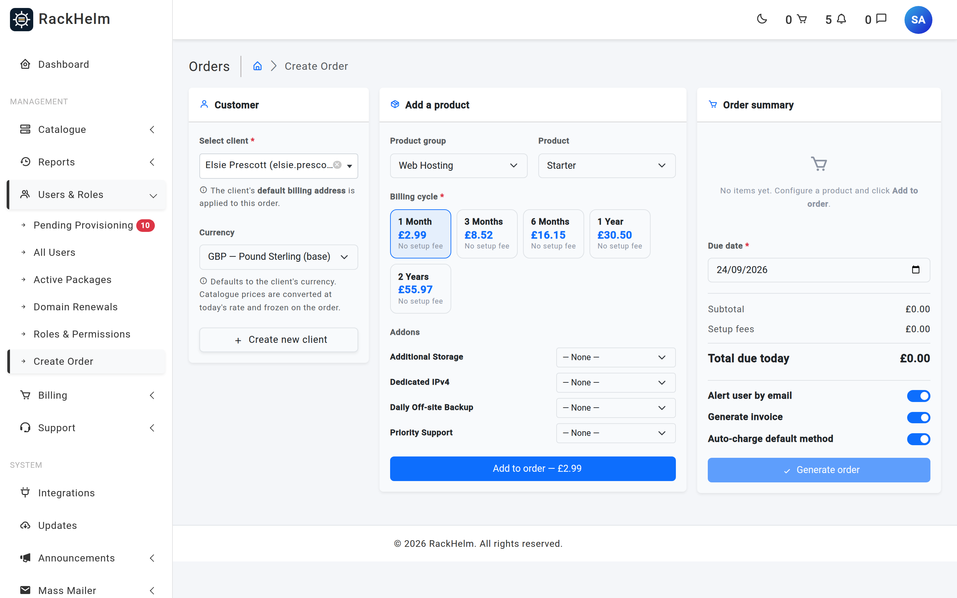Open Roles & Permissions menu item
The width and height of the screenshot is (957, 598).
tap(86, 334)
